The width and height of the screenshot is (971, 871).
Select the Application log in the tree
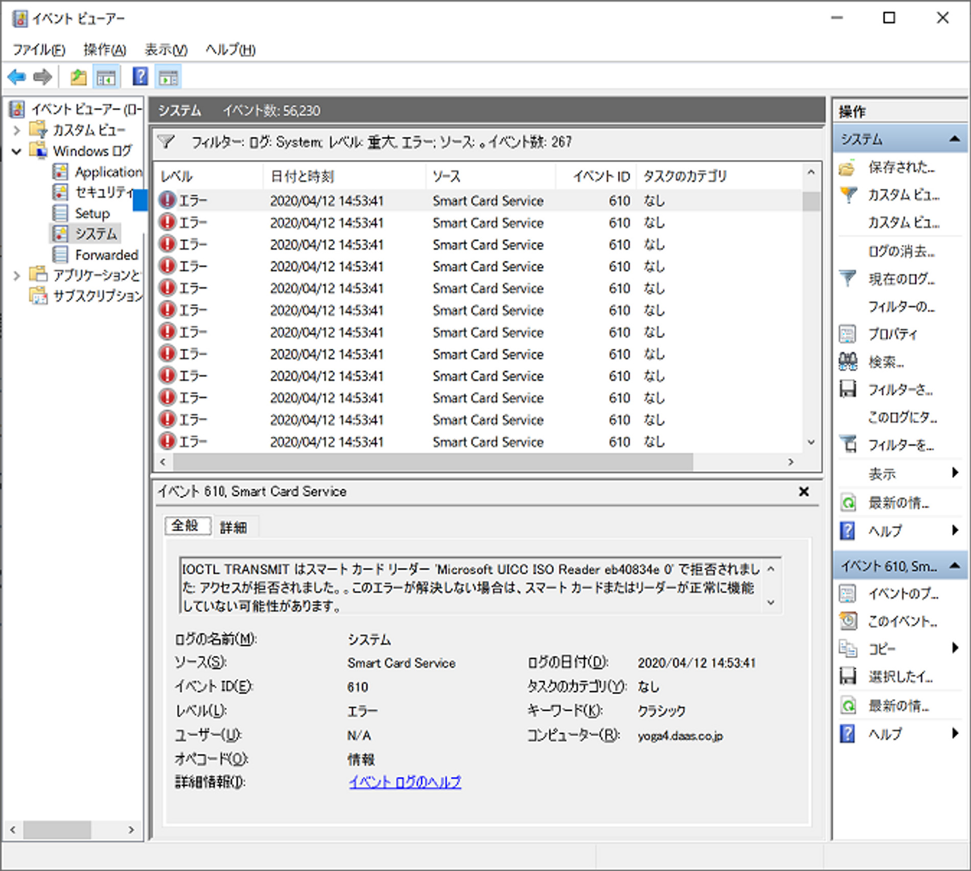pos(108,172)
